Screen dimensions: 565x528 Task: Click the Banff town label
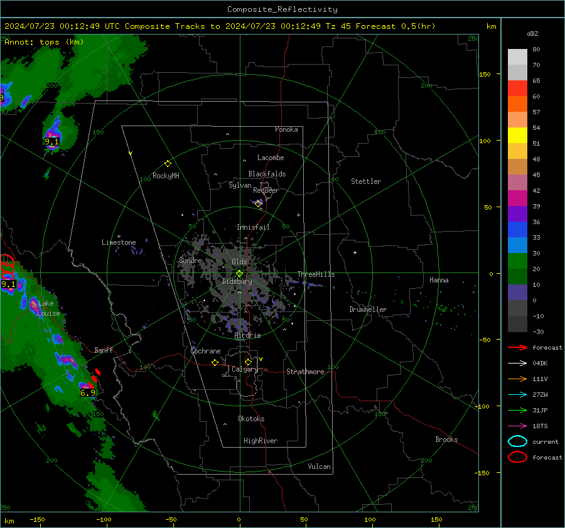pyautogui.click(x=104, y=350)
